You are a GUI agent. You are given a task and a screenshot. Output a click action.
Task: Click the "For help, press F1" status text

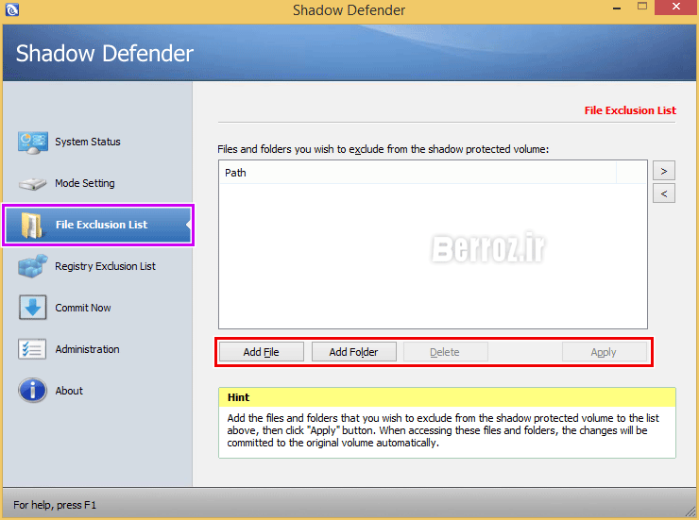click(x=55, y=505)
